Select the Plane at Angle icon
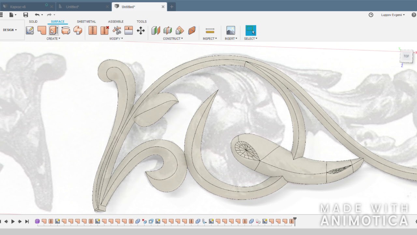 point(168,30)
